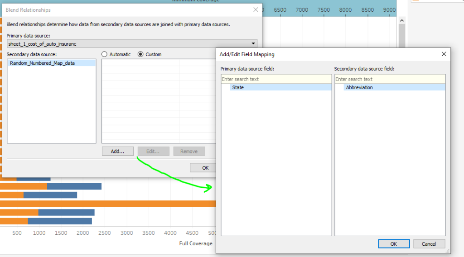The width and height of the screenshot is (464, 257).
Task: Click OK in Blend Relationships dialog
Action: click(203, 168)
